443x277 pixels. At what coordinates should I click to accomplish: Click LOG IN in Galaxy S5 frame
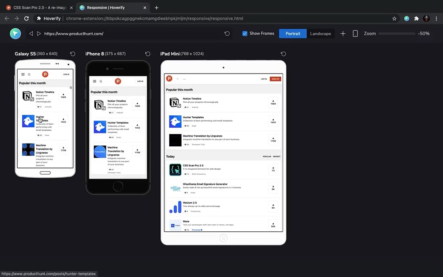66,74
